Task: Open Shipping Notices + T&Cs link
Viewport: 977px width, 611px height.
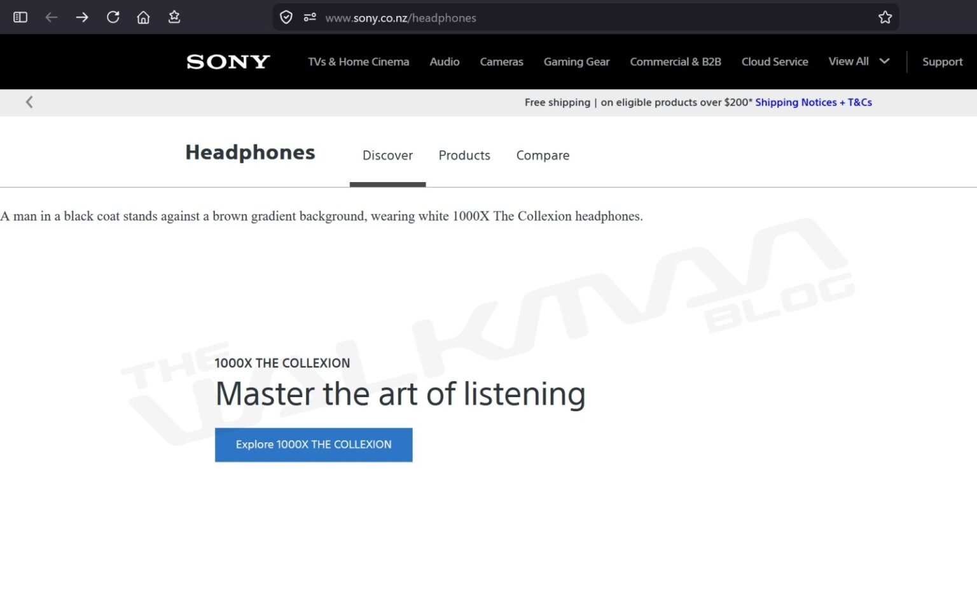Action: coord(813,102)
